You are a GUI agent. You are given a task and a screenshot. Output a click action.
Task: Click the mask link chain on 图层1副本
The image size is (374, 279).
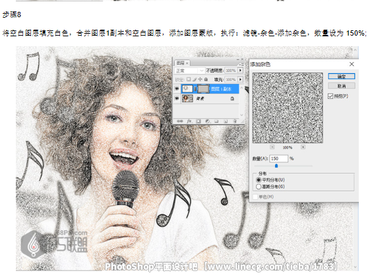click(x=195, y=88)
